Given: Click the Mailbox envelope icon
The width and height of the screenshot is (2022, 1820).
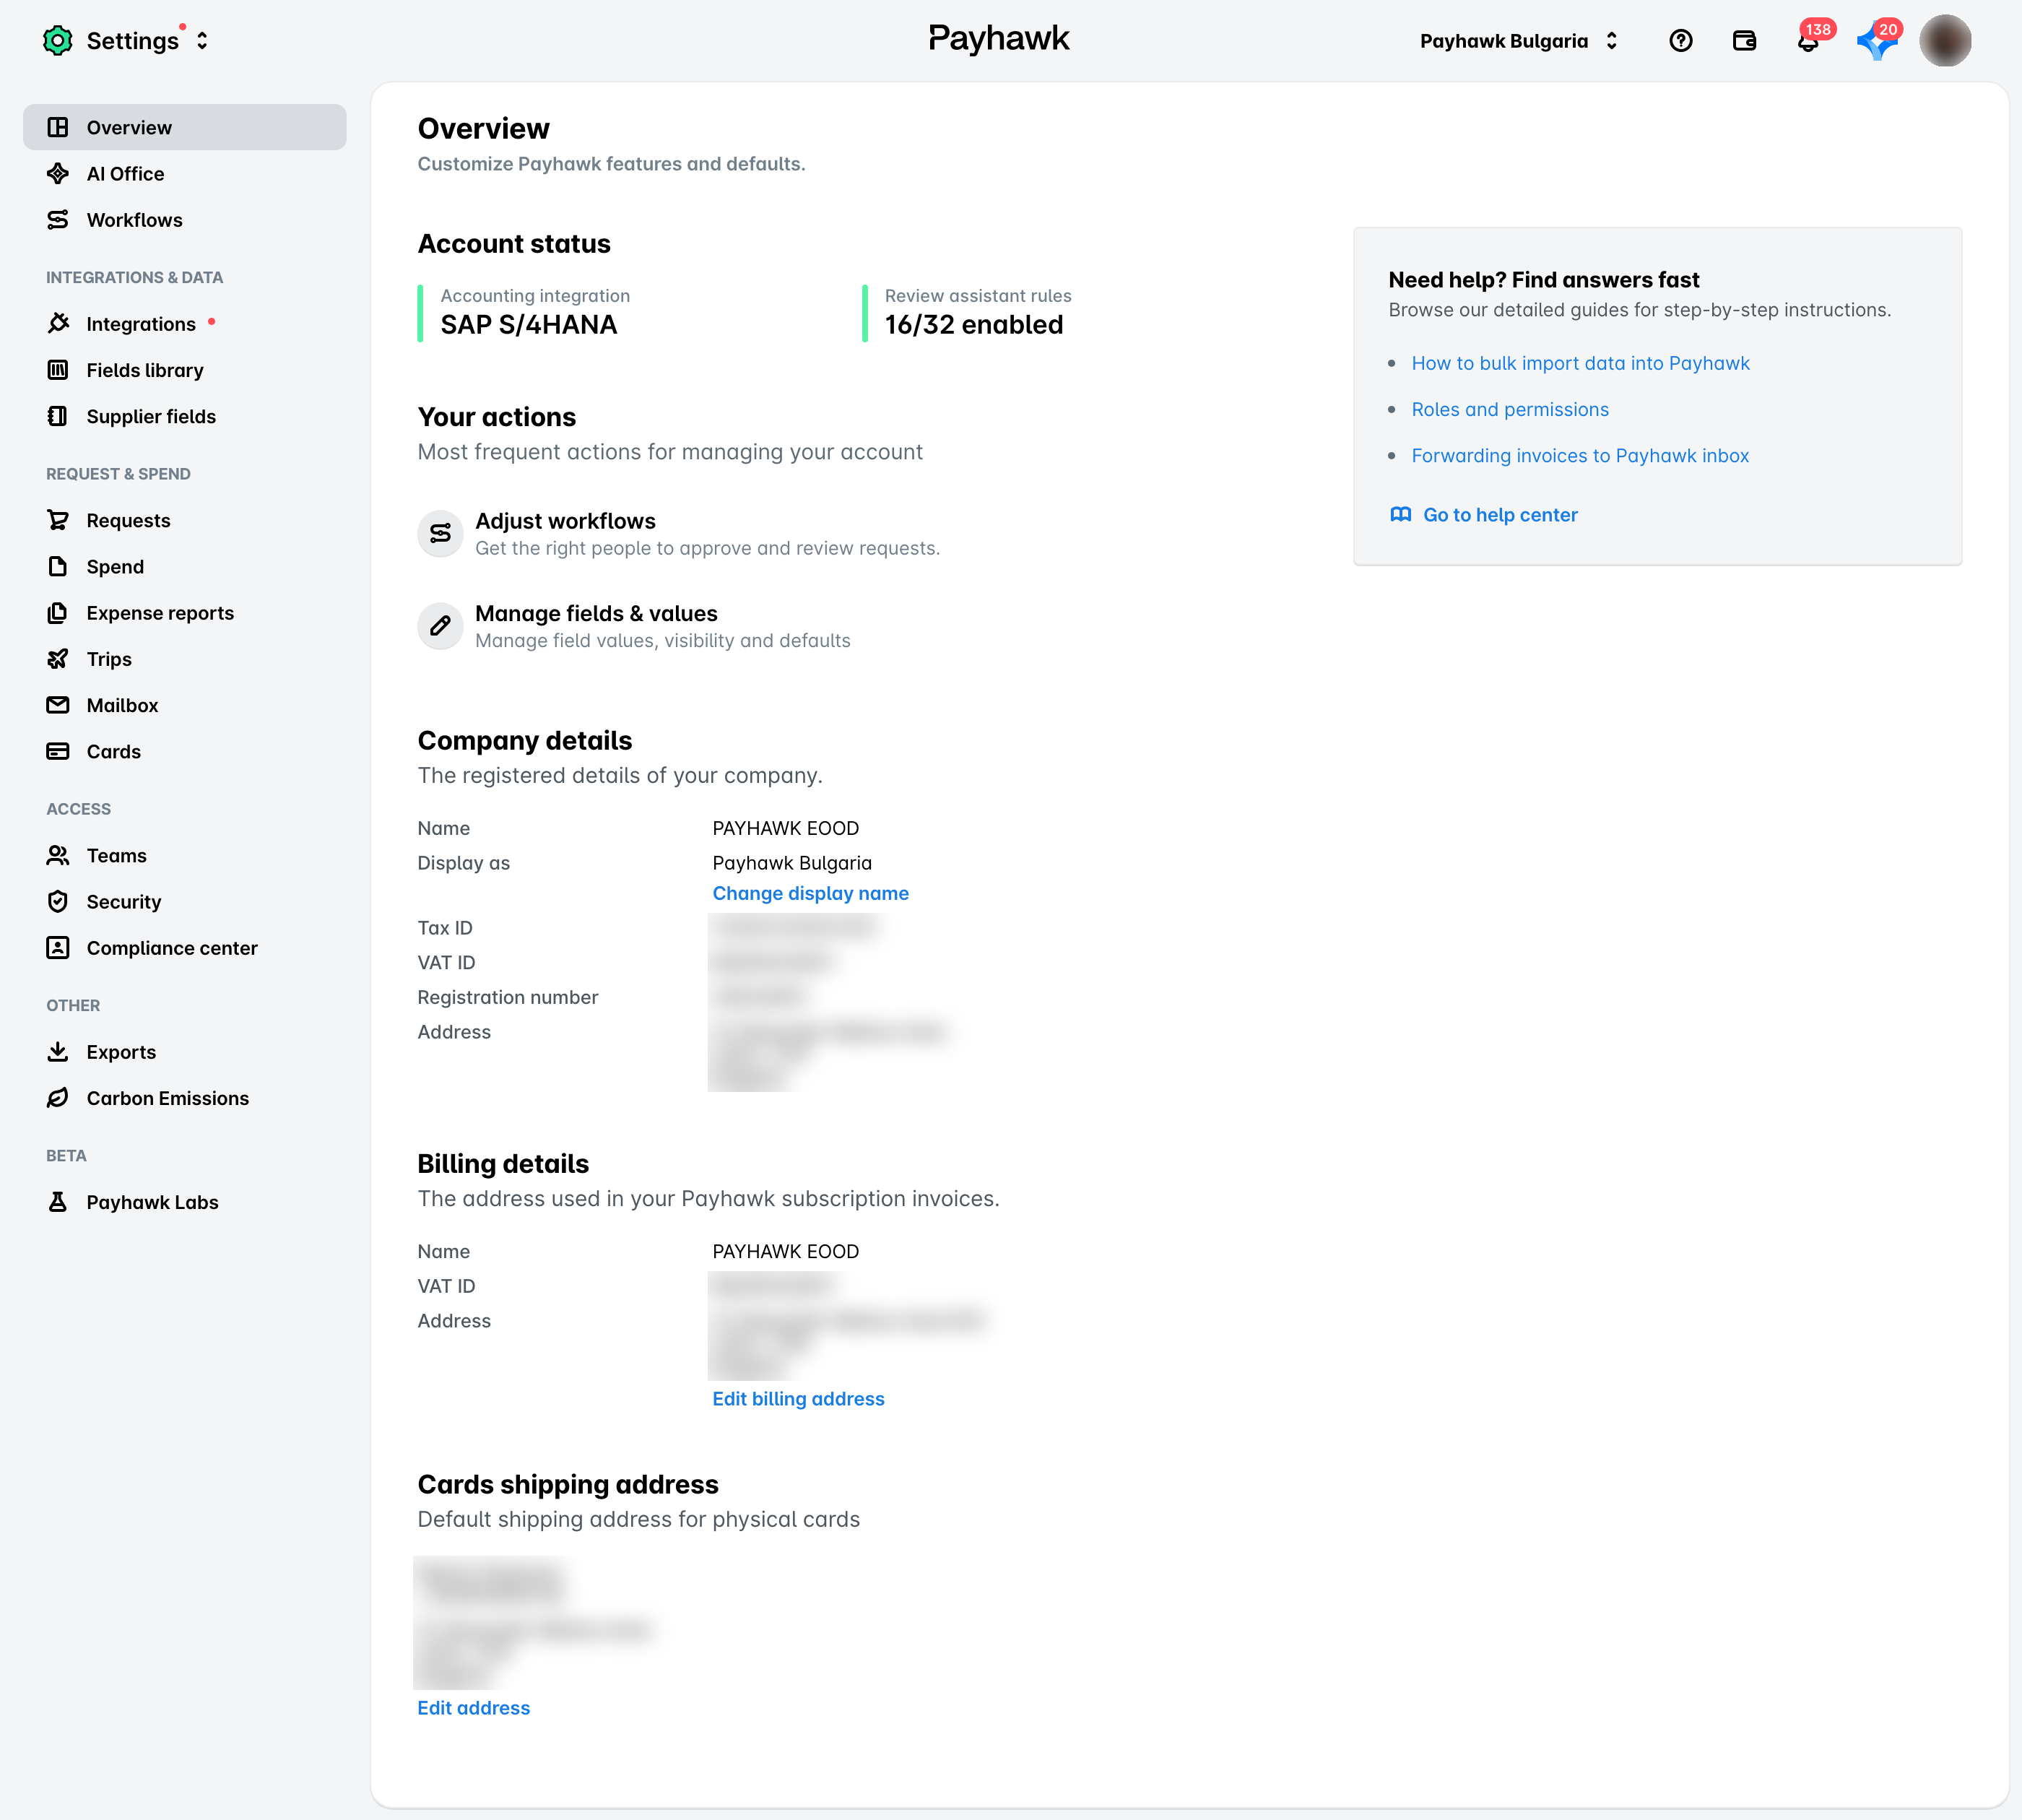Looking at the screenshot, I should tap(58, 705).
